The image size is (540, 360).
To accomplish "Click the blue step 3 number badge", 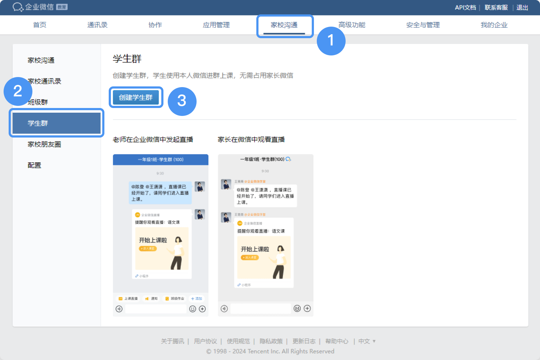I will (182, 101).
